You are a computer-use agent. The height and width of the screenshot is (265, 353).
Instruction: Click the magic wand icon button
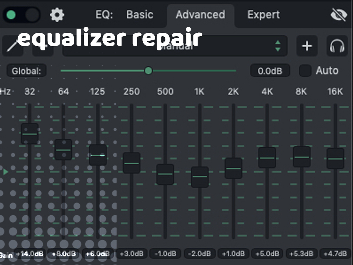(x=12, y=46)
